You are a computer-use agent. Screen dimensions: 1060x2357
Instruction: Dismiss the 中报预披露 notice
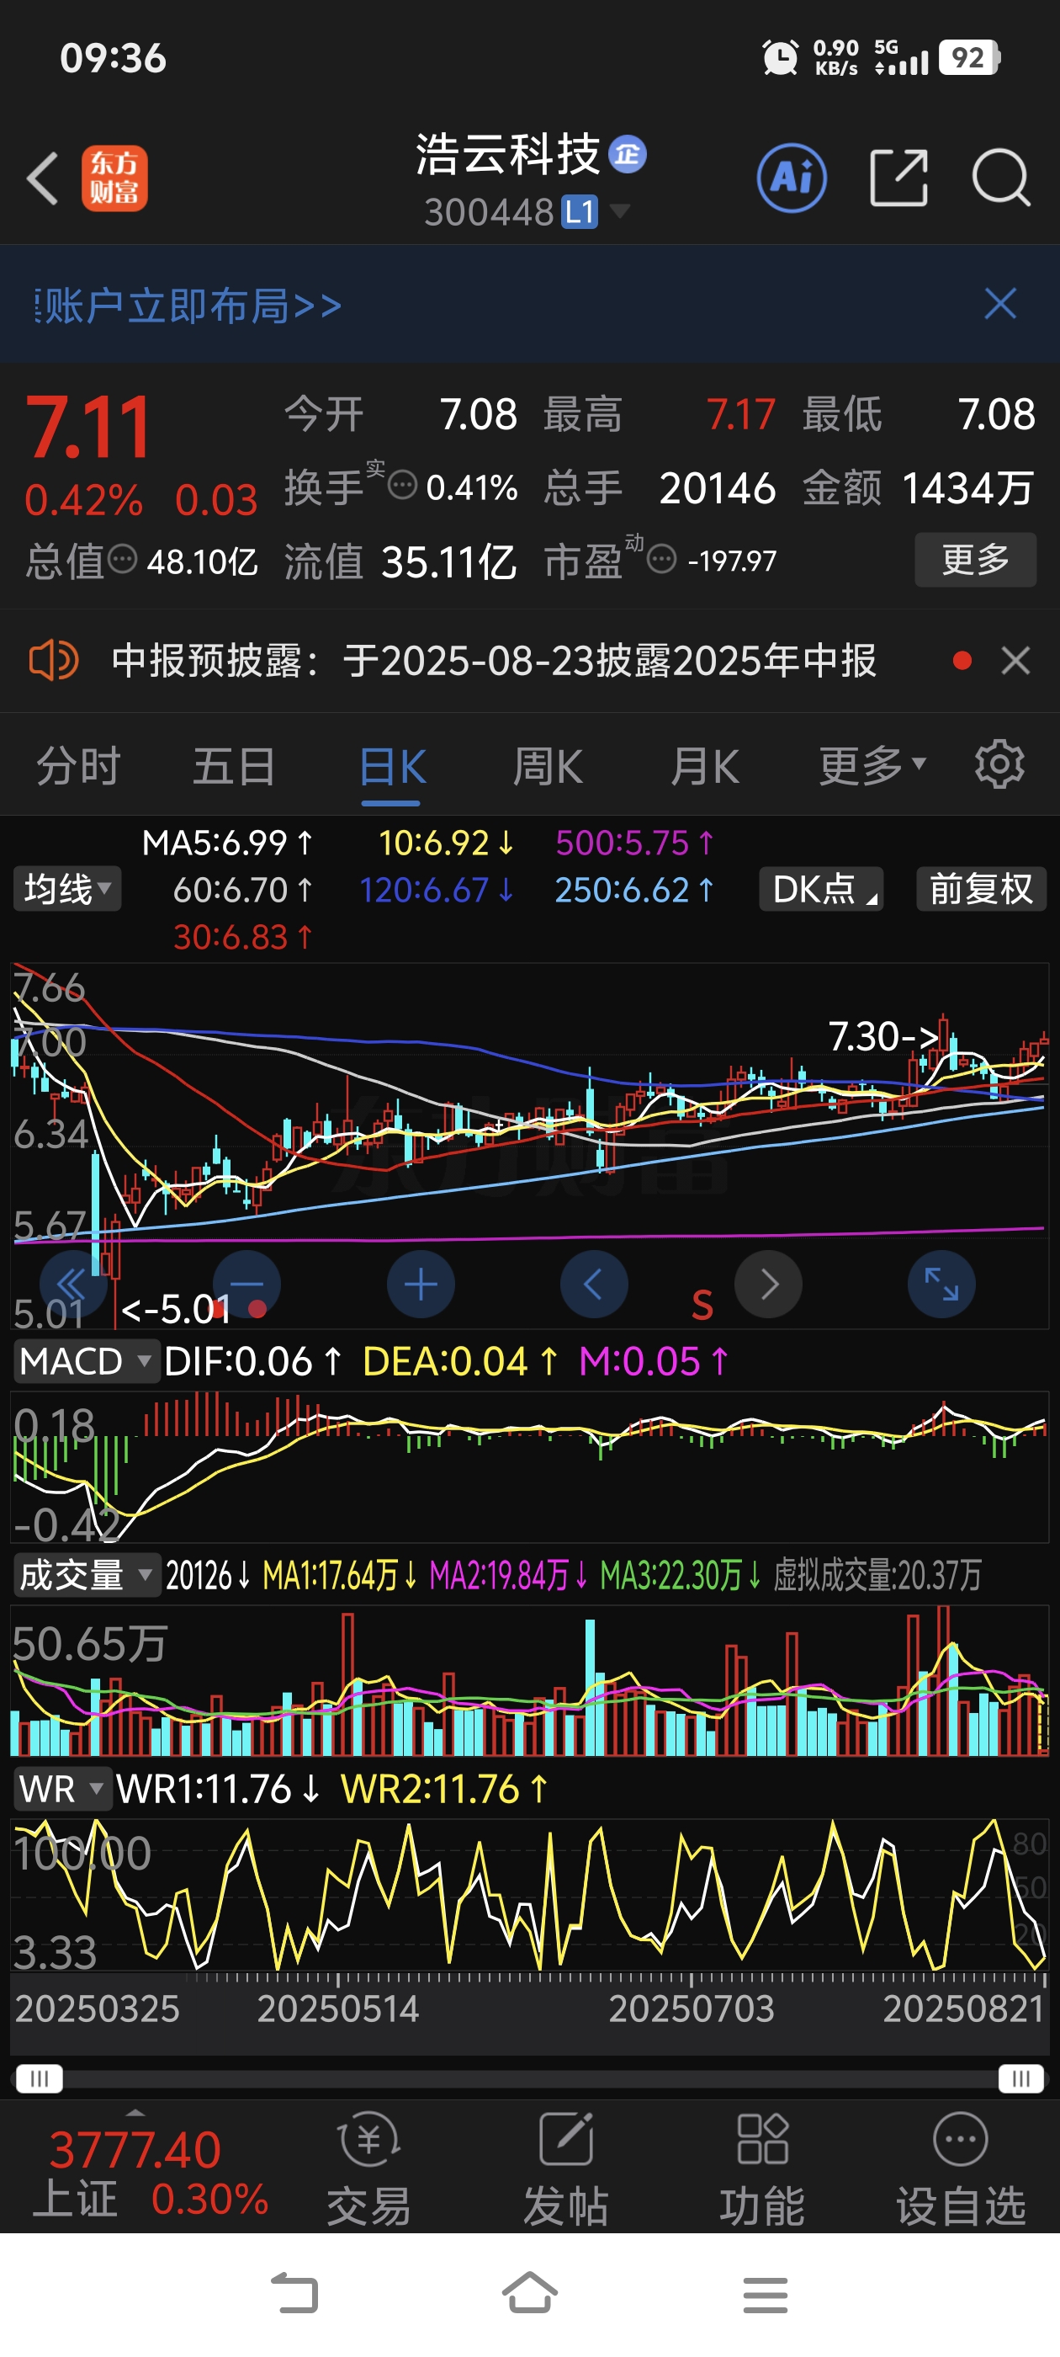point(1016,660)
